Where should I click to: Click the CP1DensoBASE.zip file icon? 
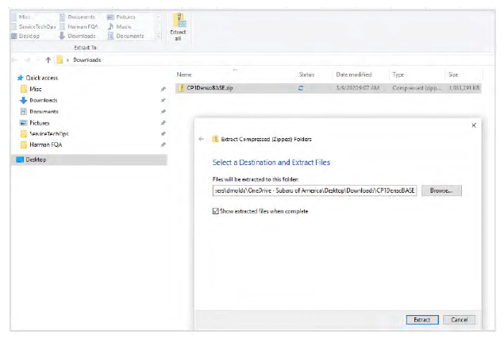click(179, 86)
